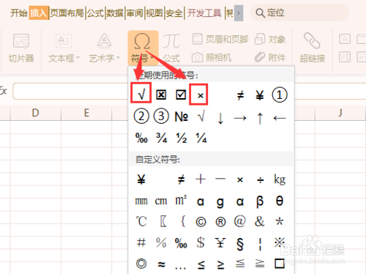The width and height of the screenshot is (366, 274).
Task: Expand the 艺术字 dropdown arrow
Action: point(118,58)
